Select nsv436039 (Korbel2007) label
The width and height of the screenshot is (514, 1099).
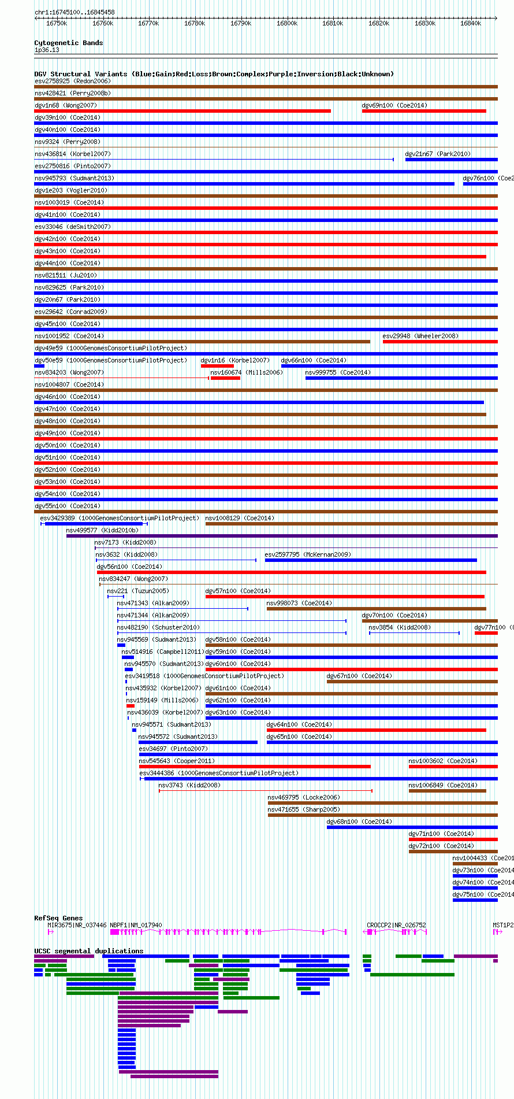click(166, 712)
